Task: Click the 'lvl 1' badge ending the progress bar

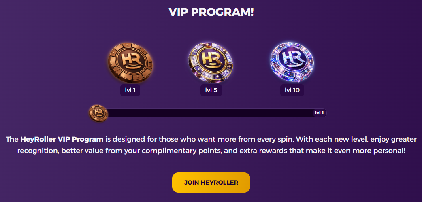Action: [320, 113]
